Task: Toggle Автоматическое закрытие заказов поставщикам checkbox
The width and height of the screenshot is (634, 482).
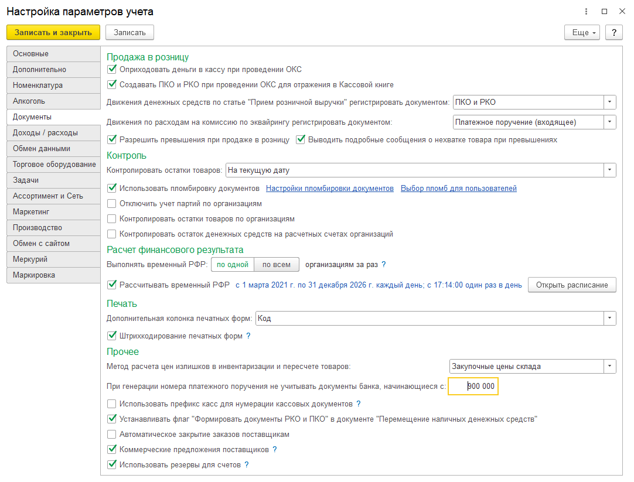Action: click(112, 435)
